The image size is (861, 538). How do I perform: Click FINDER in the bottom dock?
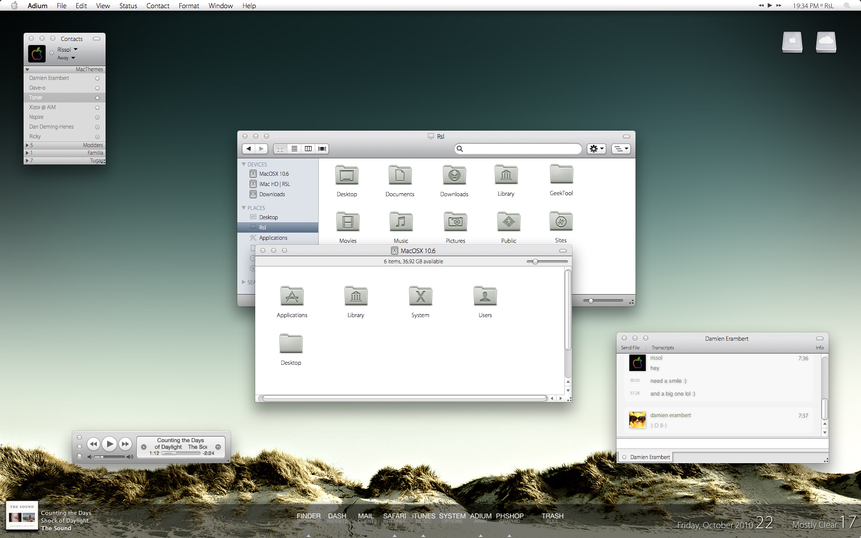click(309, 516)
